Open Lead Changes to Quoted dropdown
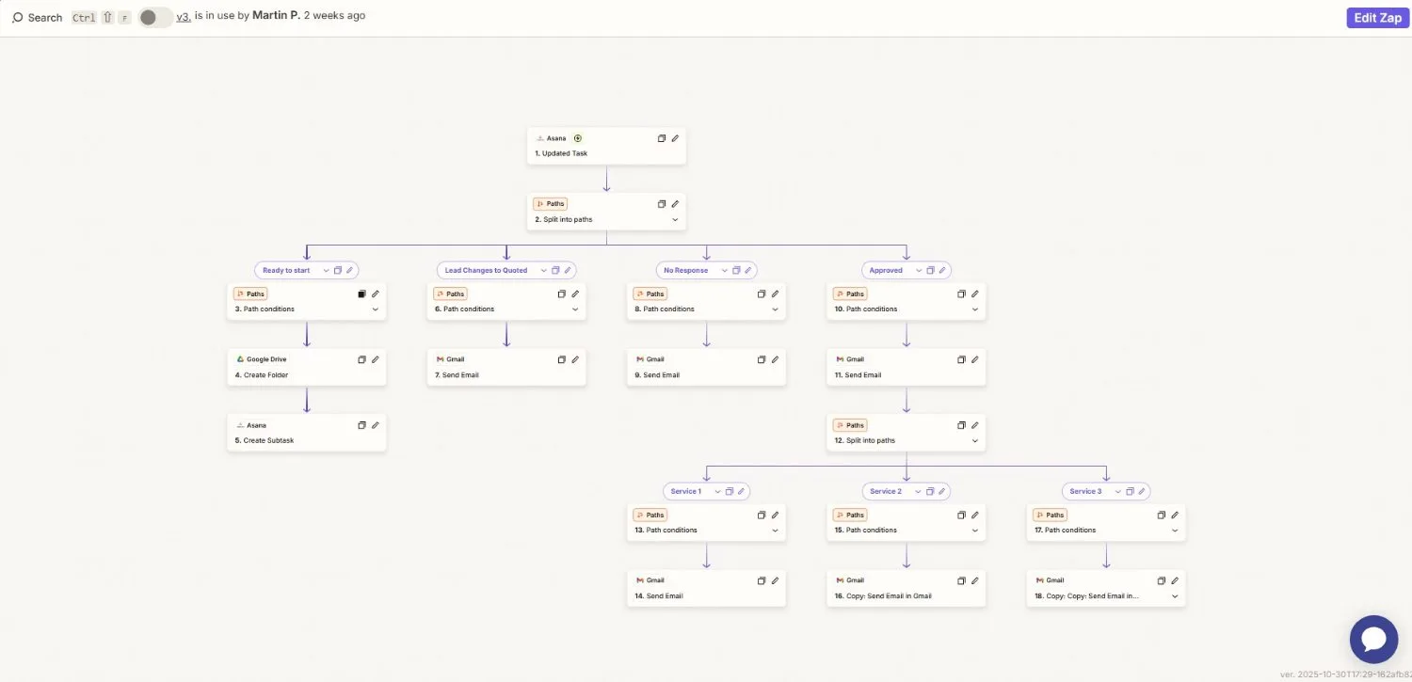 coord(544,270)
